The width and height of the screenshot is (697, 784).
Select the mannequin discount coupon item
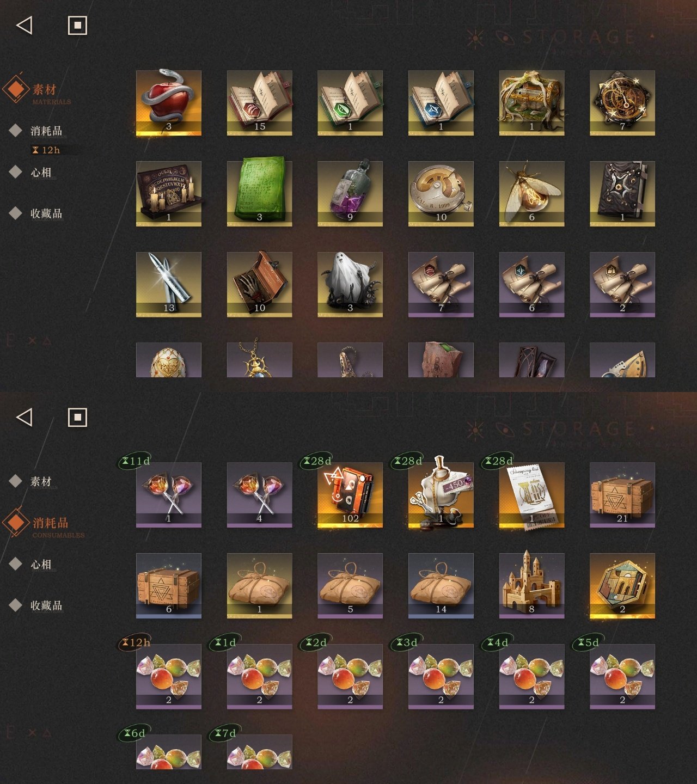[x=441, y=494]
